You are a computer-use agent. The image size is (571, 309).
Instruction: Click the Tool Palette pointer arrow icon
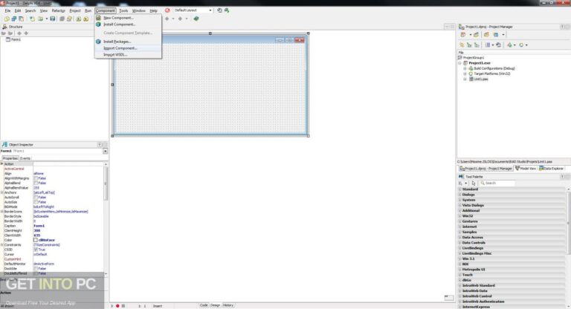[474, 183]
